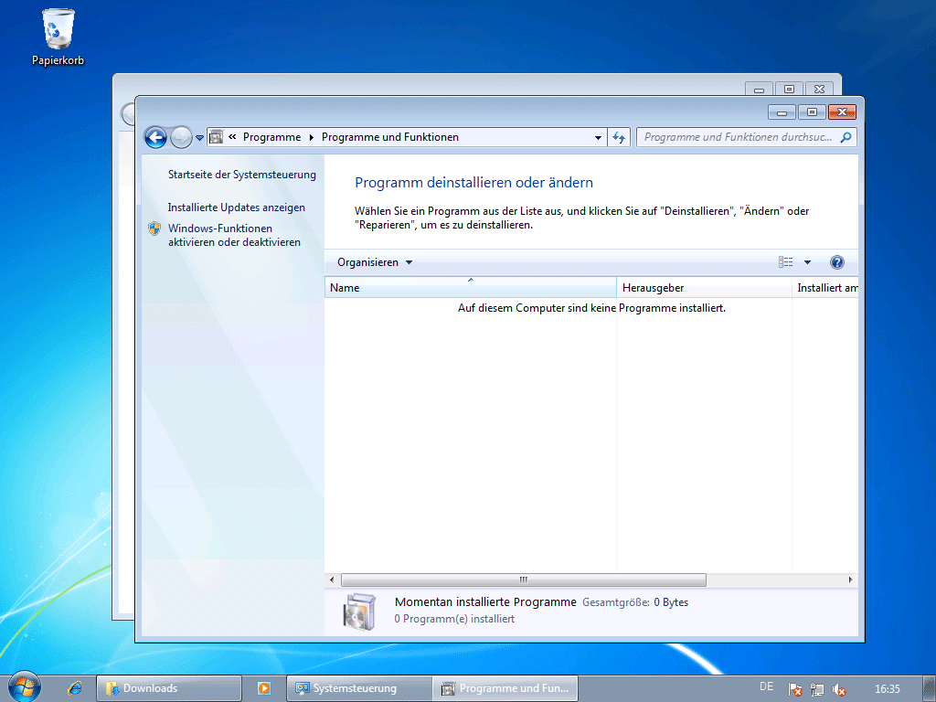Click the installed programs box icon in details pane

click(x=359, y=612)
